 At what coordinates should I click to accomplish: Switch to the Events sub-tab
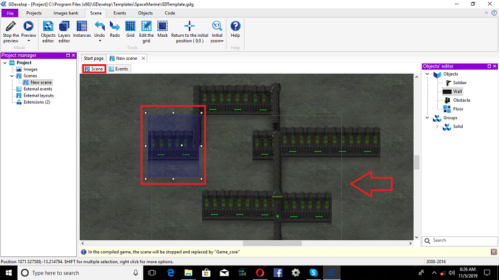[x=119, y=69]
